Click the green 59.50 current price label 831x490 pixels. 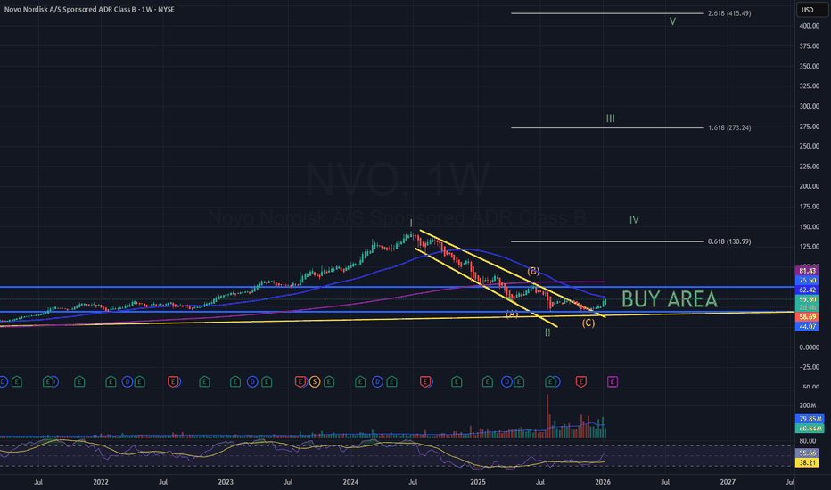[x=807, y=299]
